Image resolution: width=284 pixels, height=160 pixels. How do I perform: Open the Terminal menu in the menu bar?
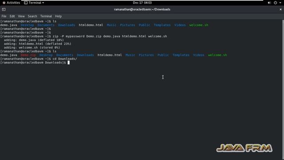[x=46, y=16]
